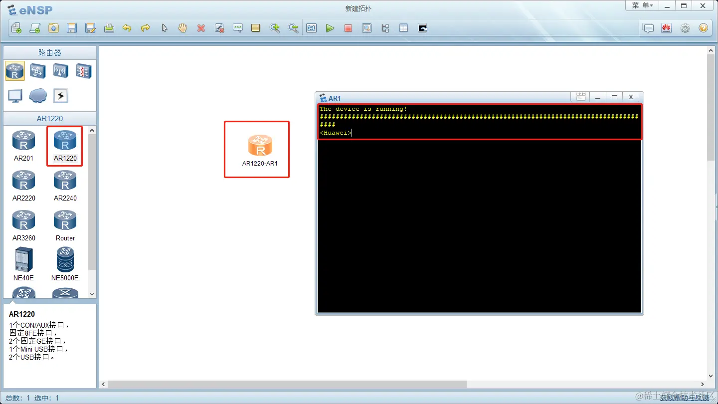
Task: Select the firewall device category
Action: [x=83, y=71]
